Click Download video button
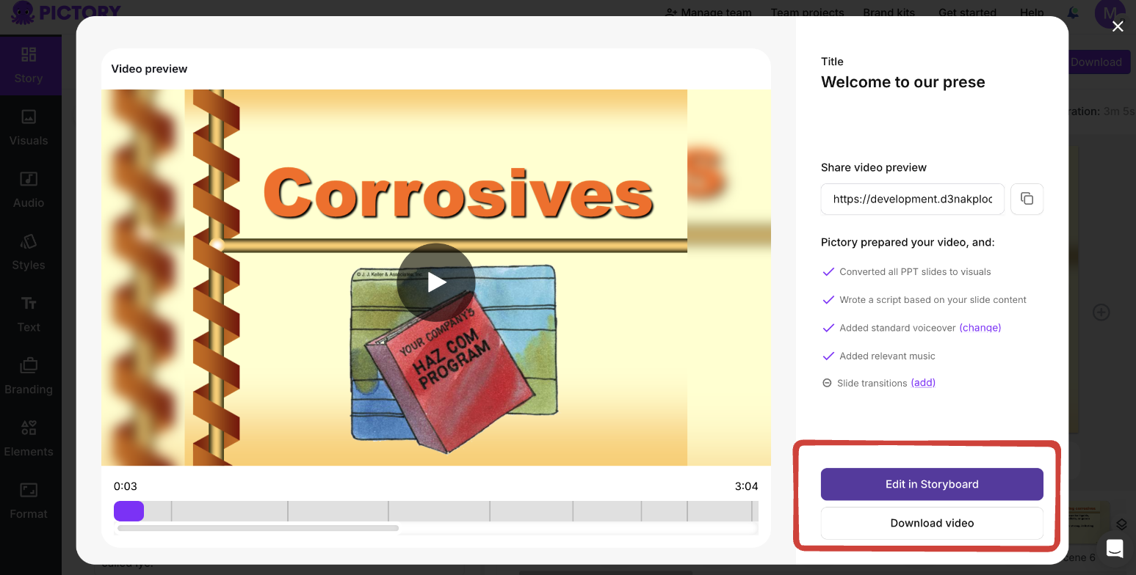The width and height of the screenshot is (1136, 575). (932, 523)
